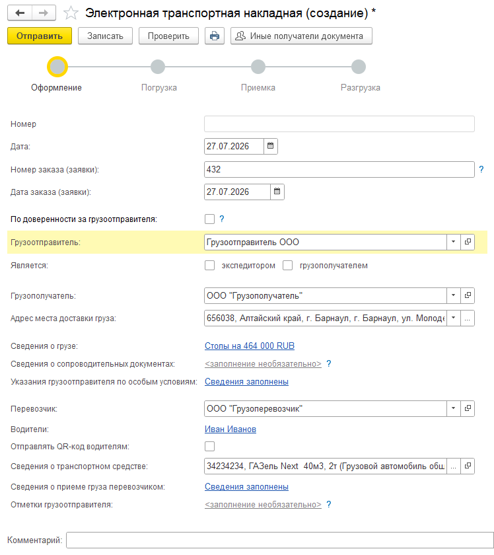Open the Столы на 464 000 RUB link
This screenshot has width=494, height=555.
[250, 346]
